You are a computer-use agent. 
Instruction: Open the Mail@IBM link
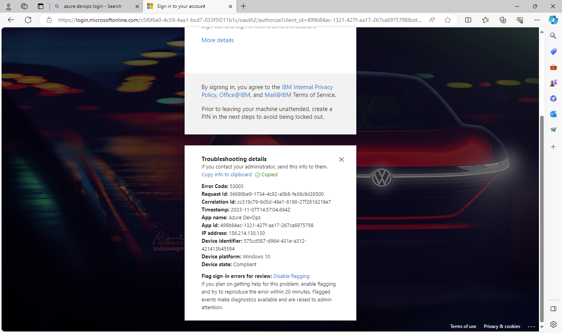coord(278,95)
